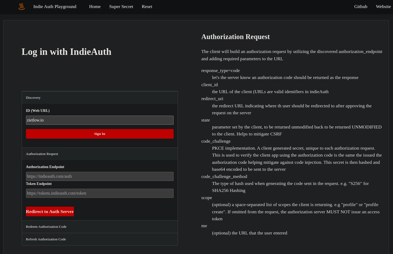Click the Authorization Request main heading

[235, 37]
